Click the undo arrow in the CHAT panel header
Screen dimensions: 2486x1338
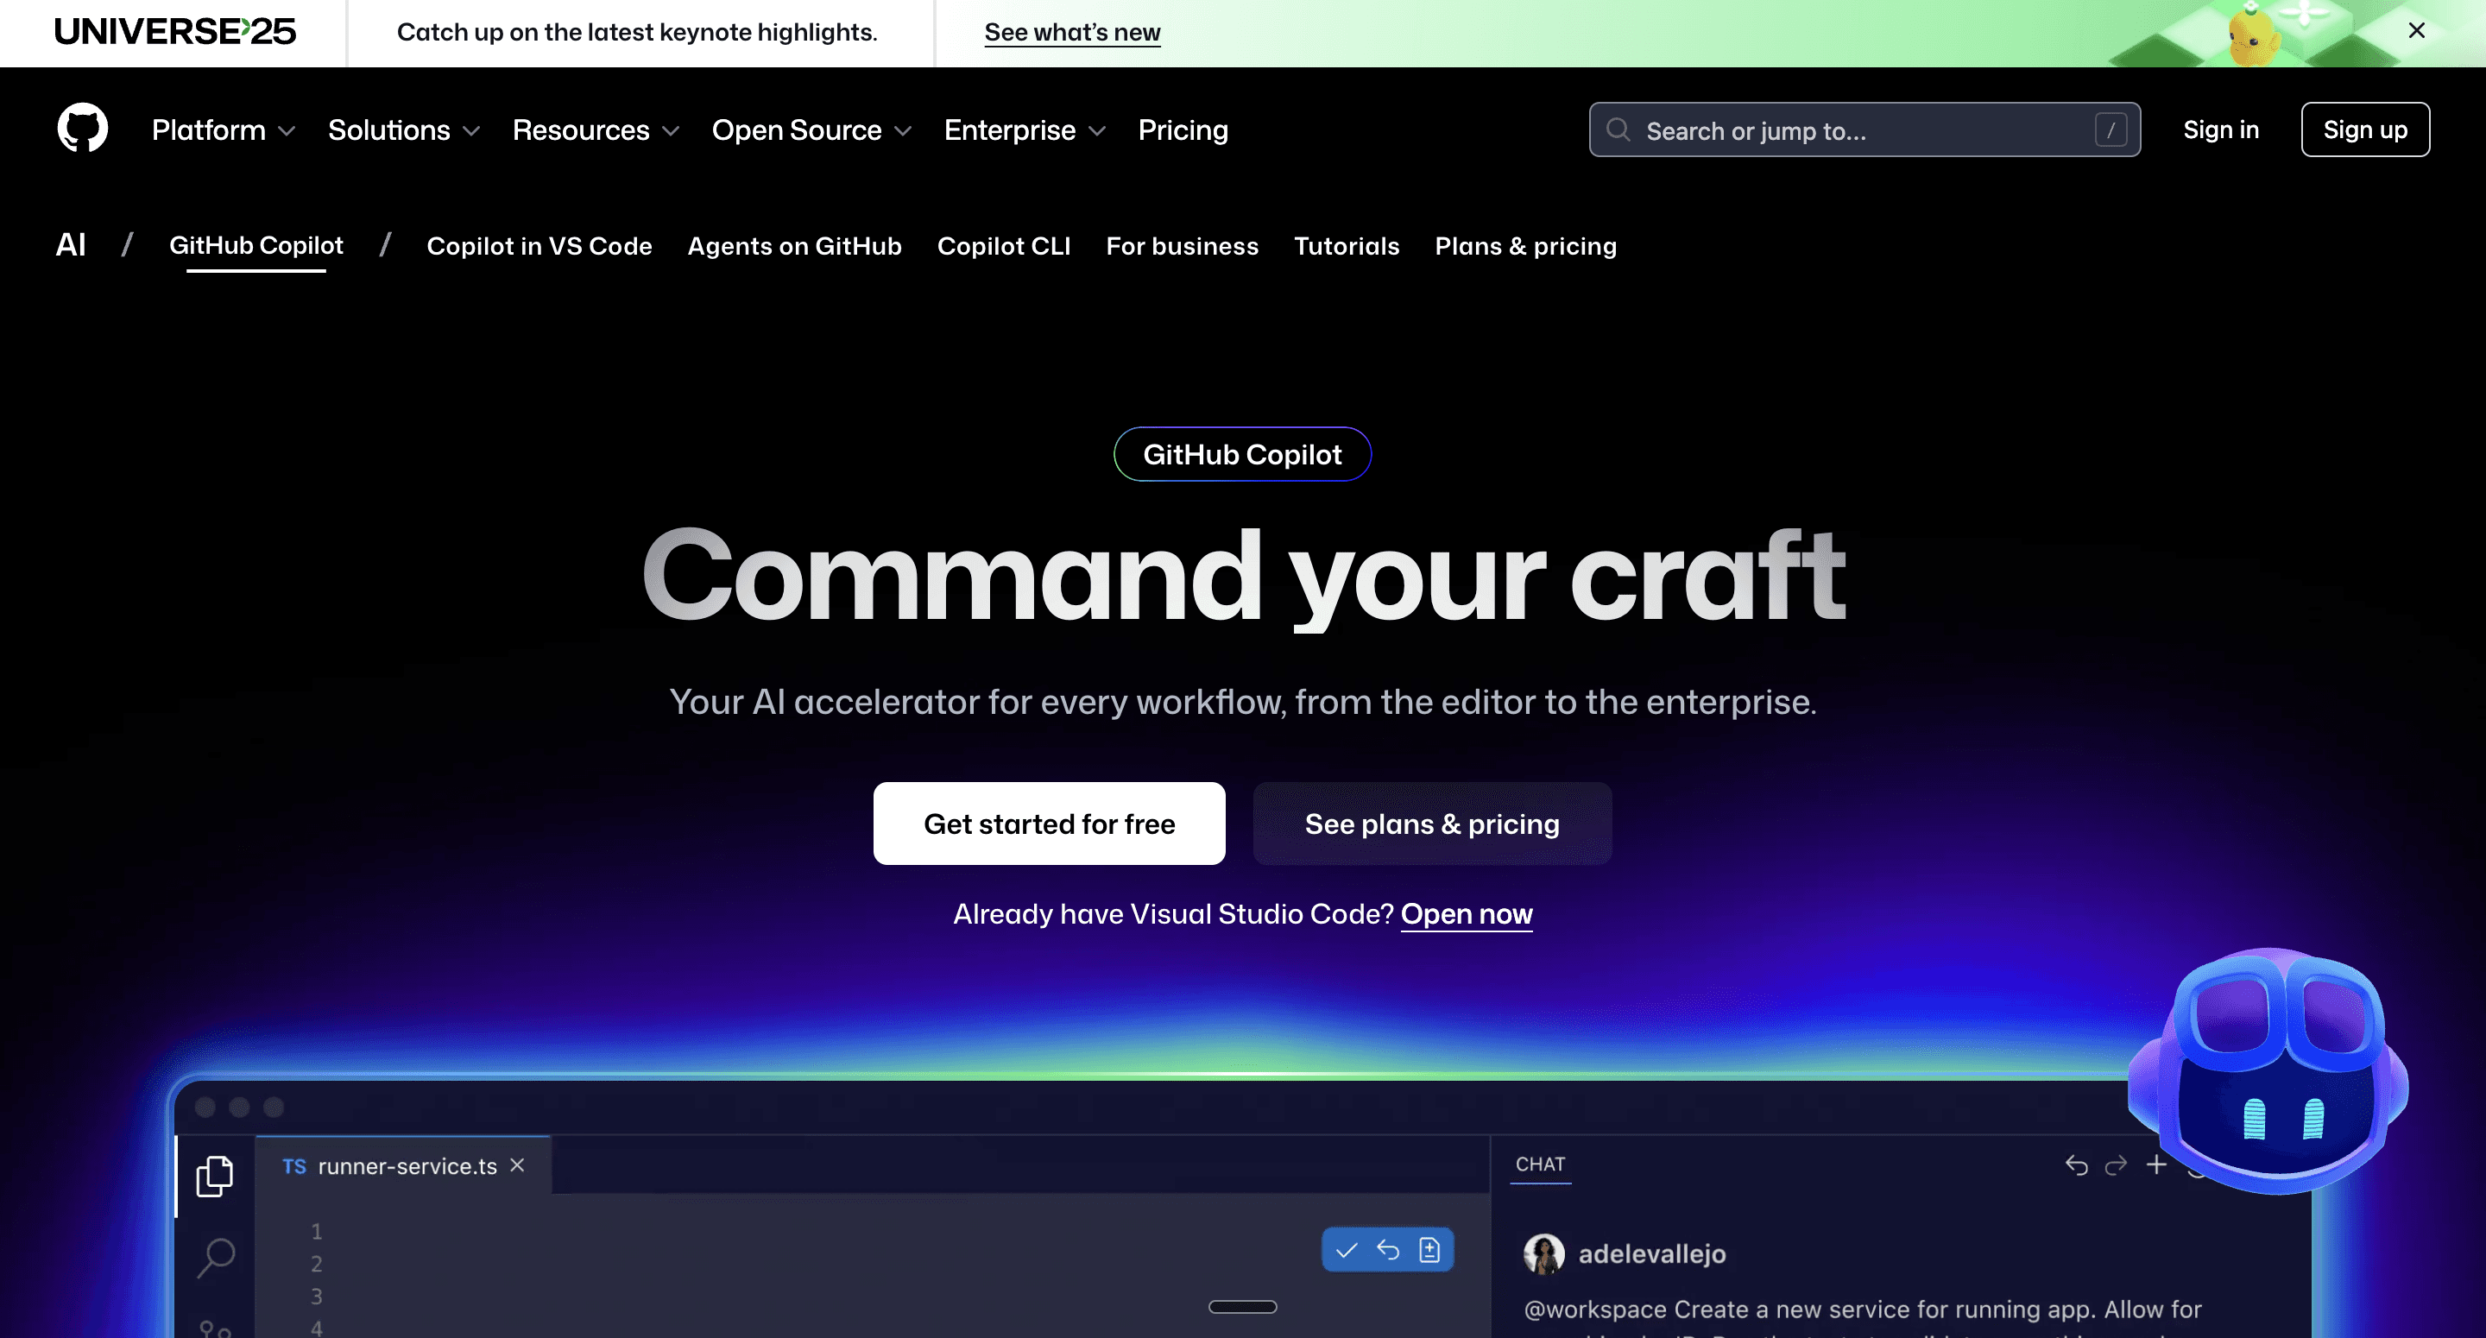point(2077,1165)
